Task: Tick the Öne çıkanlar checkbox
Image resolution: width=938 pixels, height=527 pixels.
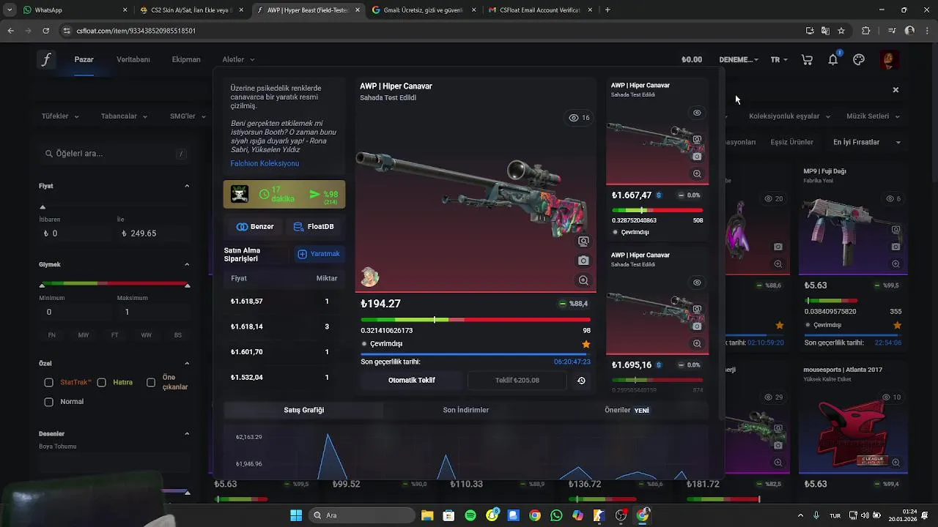Action: [x=151, y=382]
